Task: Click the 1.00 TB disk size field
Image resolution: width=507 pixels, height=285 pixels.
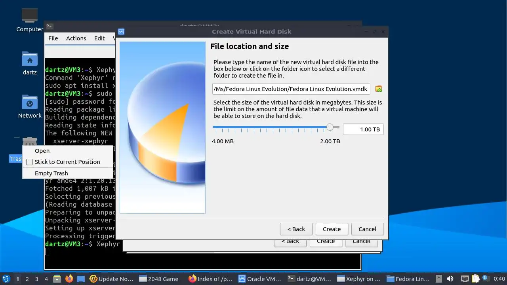Action: pyautogui.click(x=363, y=129)
